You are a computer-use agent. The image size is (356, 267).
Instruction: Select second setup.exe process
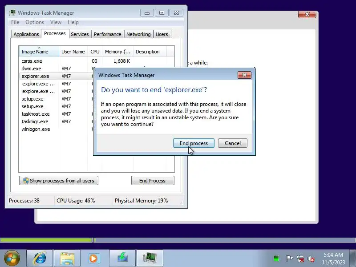[57, 106]
